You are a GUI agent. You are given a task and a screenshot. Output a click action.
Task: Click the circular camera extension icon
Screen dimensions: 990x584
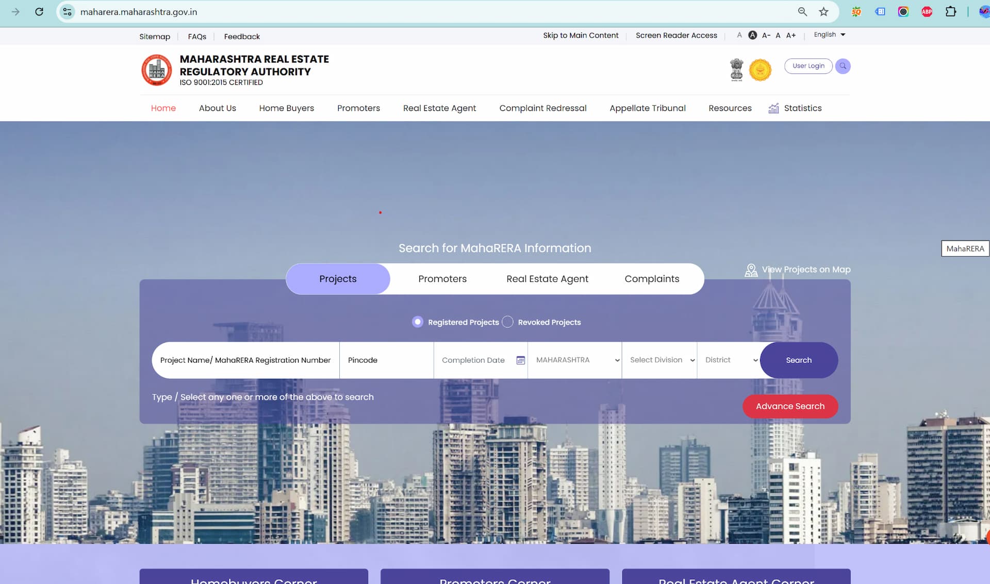(903, 11)
